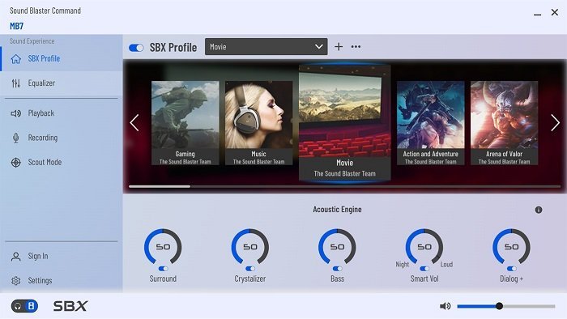The image size is (567, 319).
Task: Turn off the Crystalizer toggle
Action: tap(250, 269)
